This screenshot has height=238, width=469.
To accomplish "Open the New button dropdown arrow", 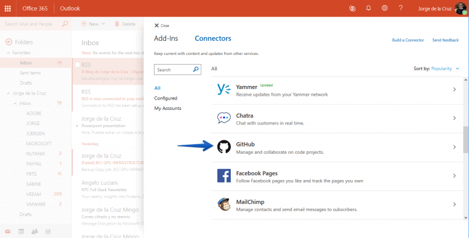I will 103,24.
